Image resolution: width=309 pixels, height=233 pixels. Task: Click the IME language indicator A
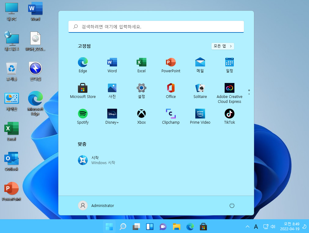click(256, 227)
